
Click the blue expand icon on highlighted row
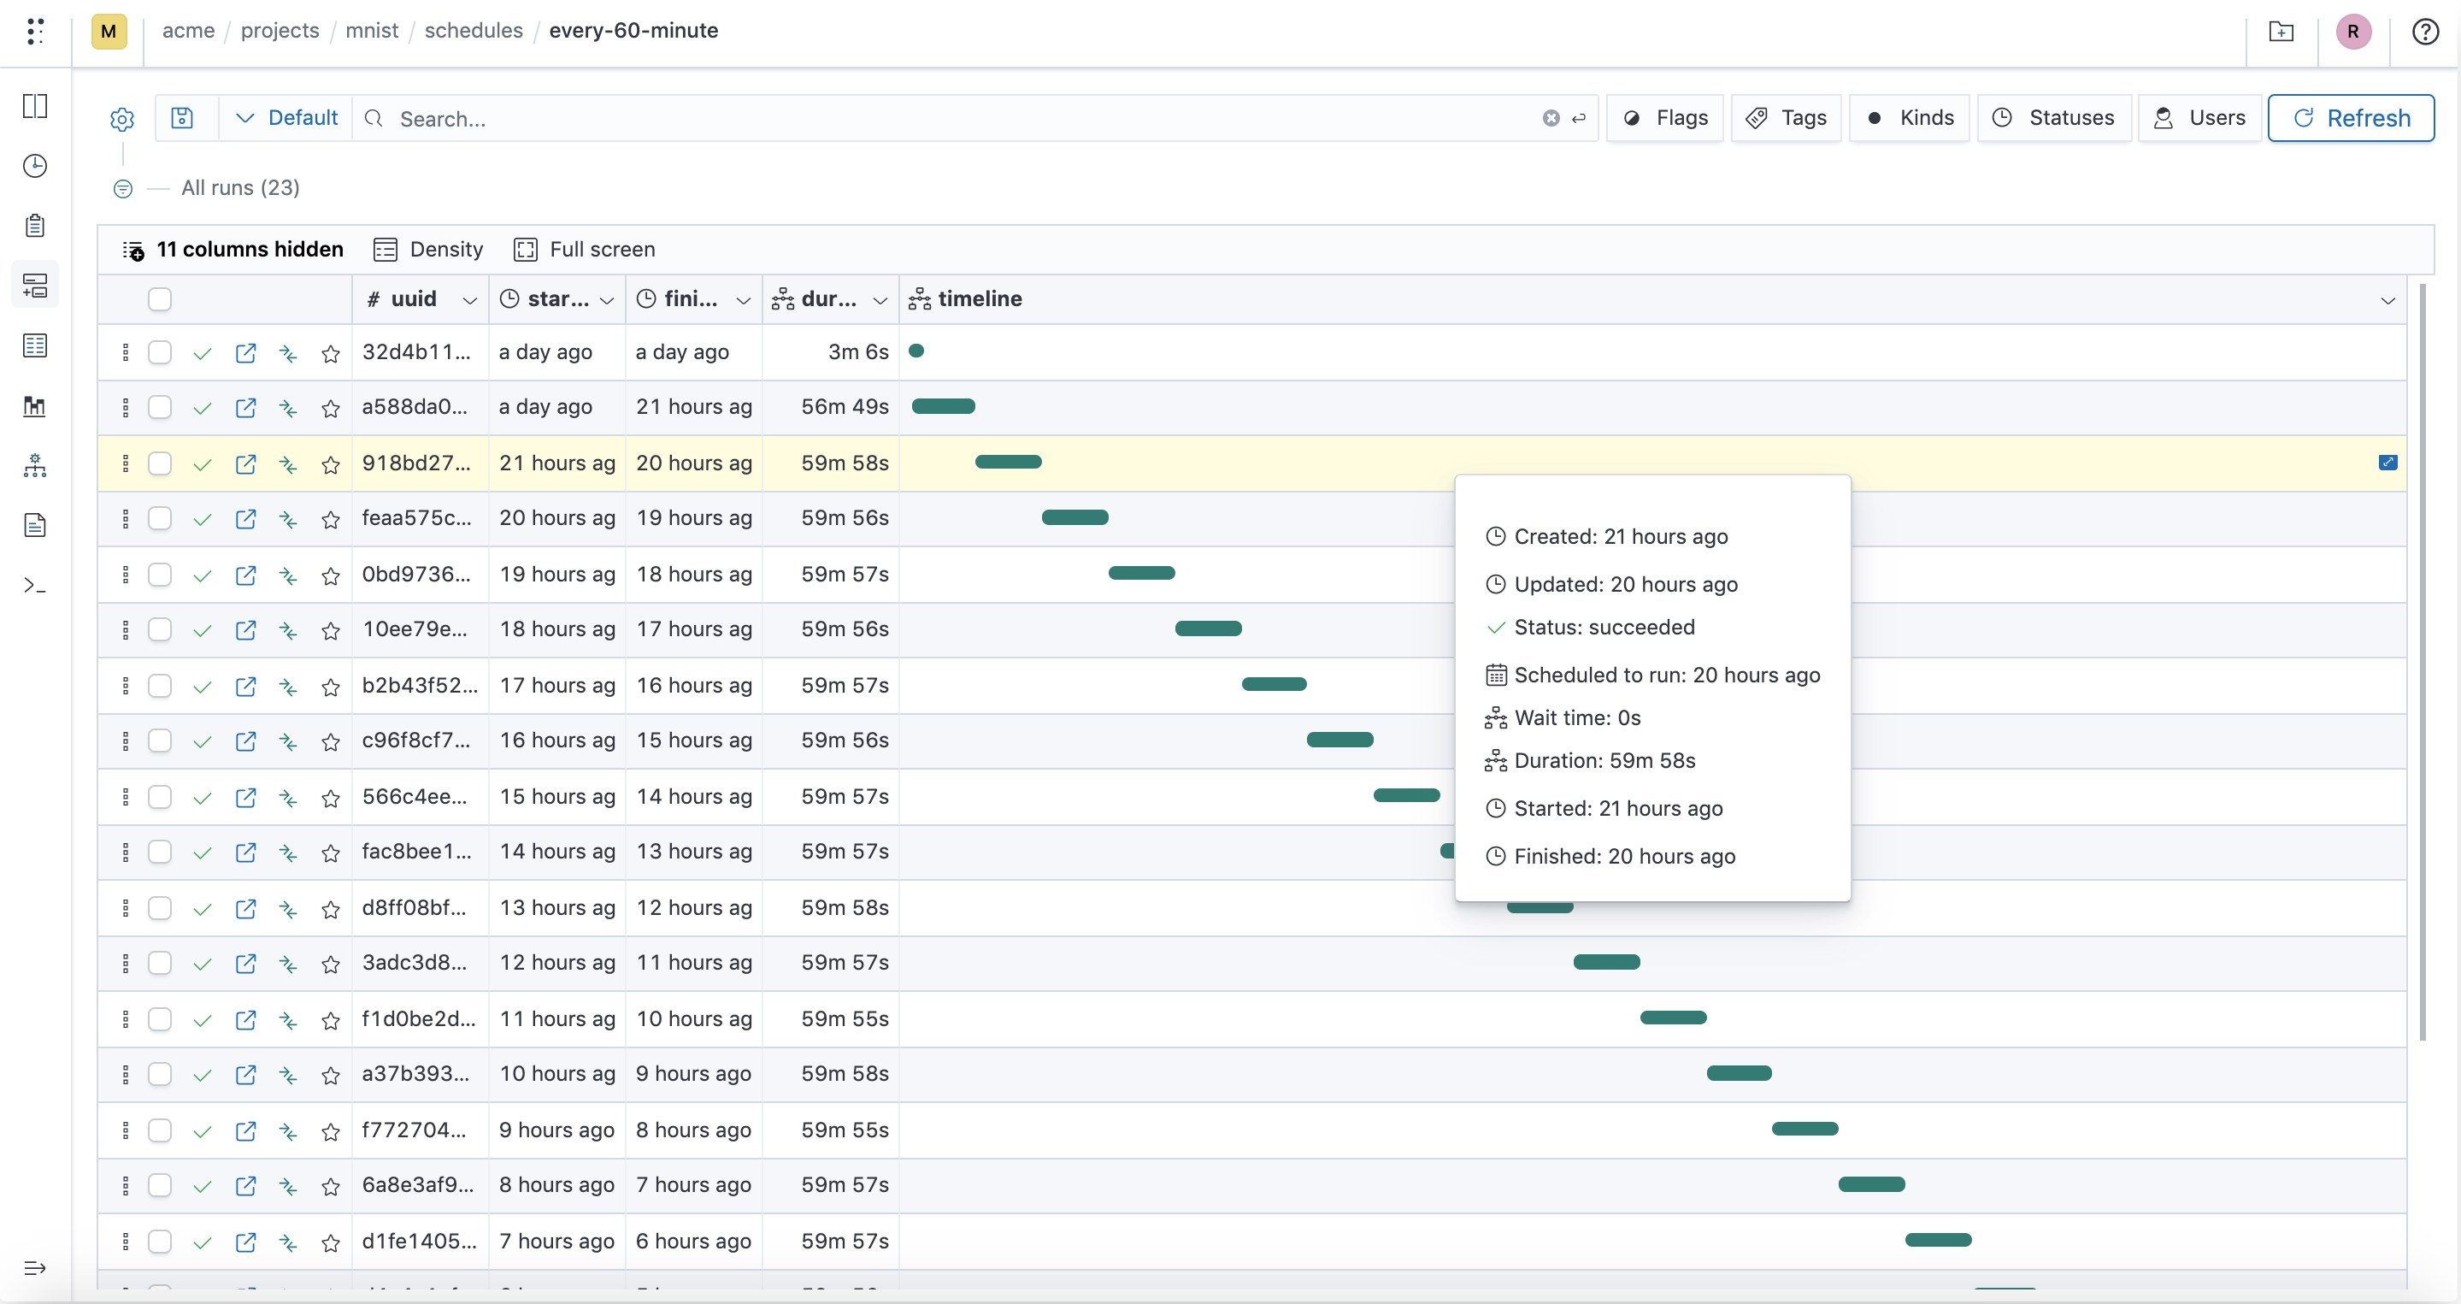click(x=2387, y=463)
